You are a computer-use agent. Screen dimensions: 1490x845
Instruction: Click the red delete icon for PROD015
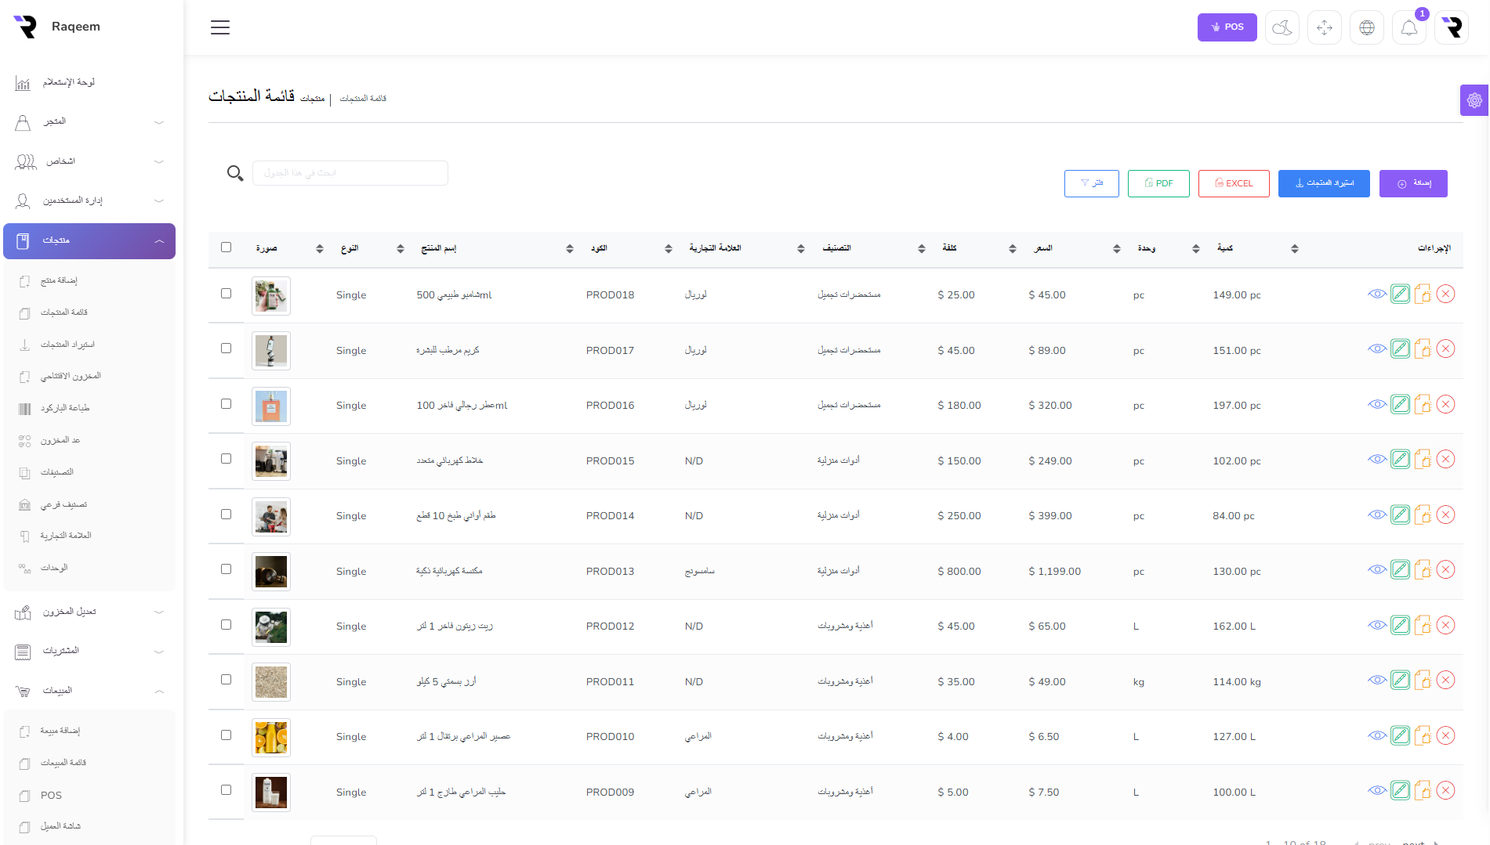(x=1445, y=460)
